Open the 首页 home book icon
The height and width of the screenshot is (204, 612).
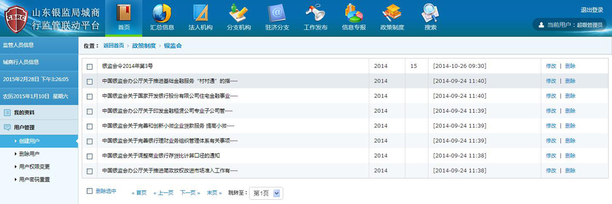pos(124,12)
